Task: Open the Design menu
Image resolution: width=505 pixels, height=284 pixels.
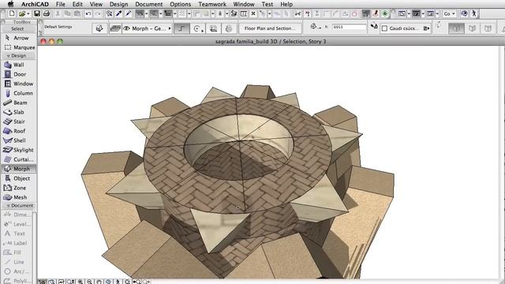Action: point(118,4)
